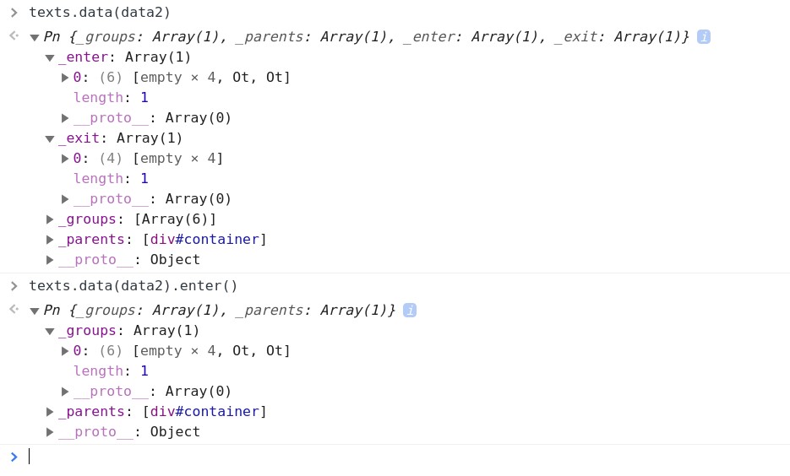Screen dimensions: 790x476
Task: Click the div#container link in first _parents
Action: coord(204,240)
